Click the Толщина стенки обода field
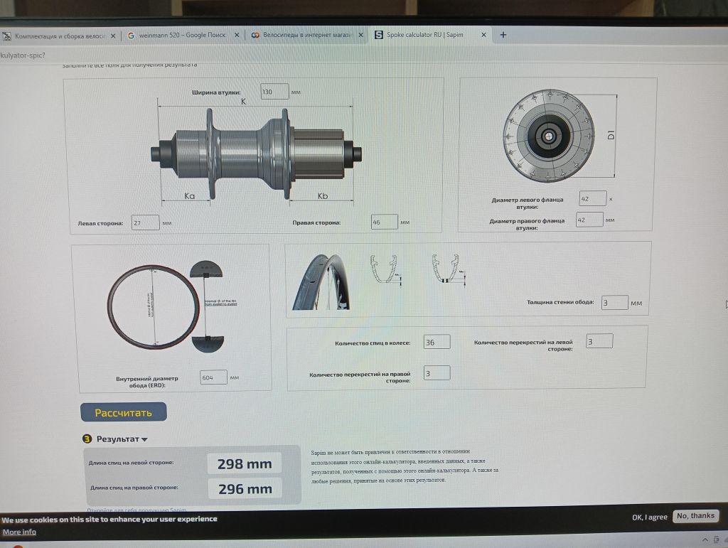 tap(614, 303)
